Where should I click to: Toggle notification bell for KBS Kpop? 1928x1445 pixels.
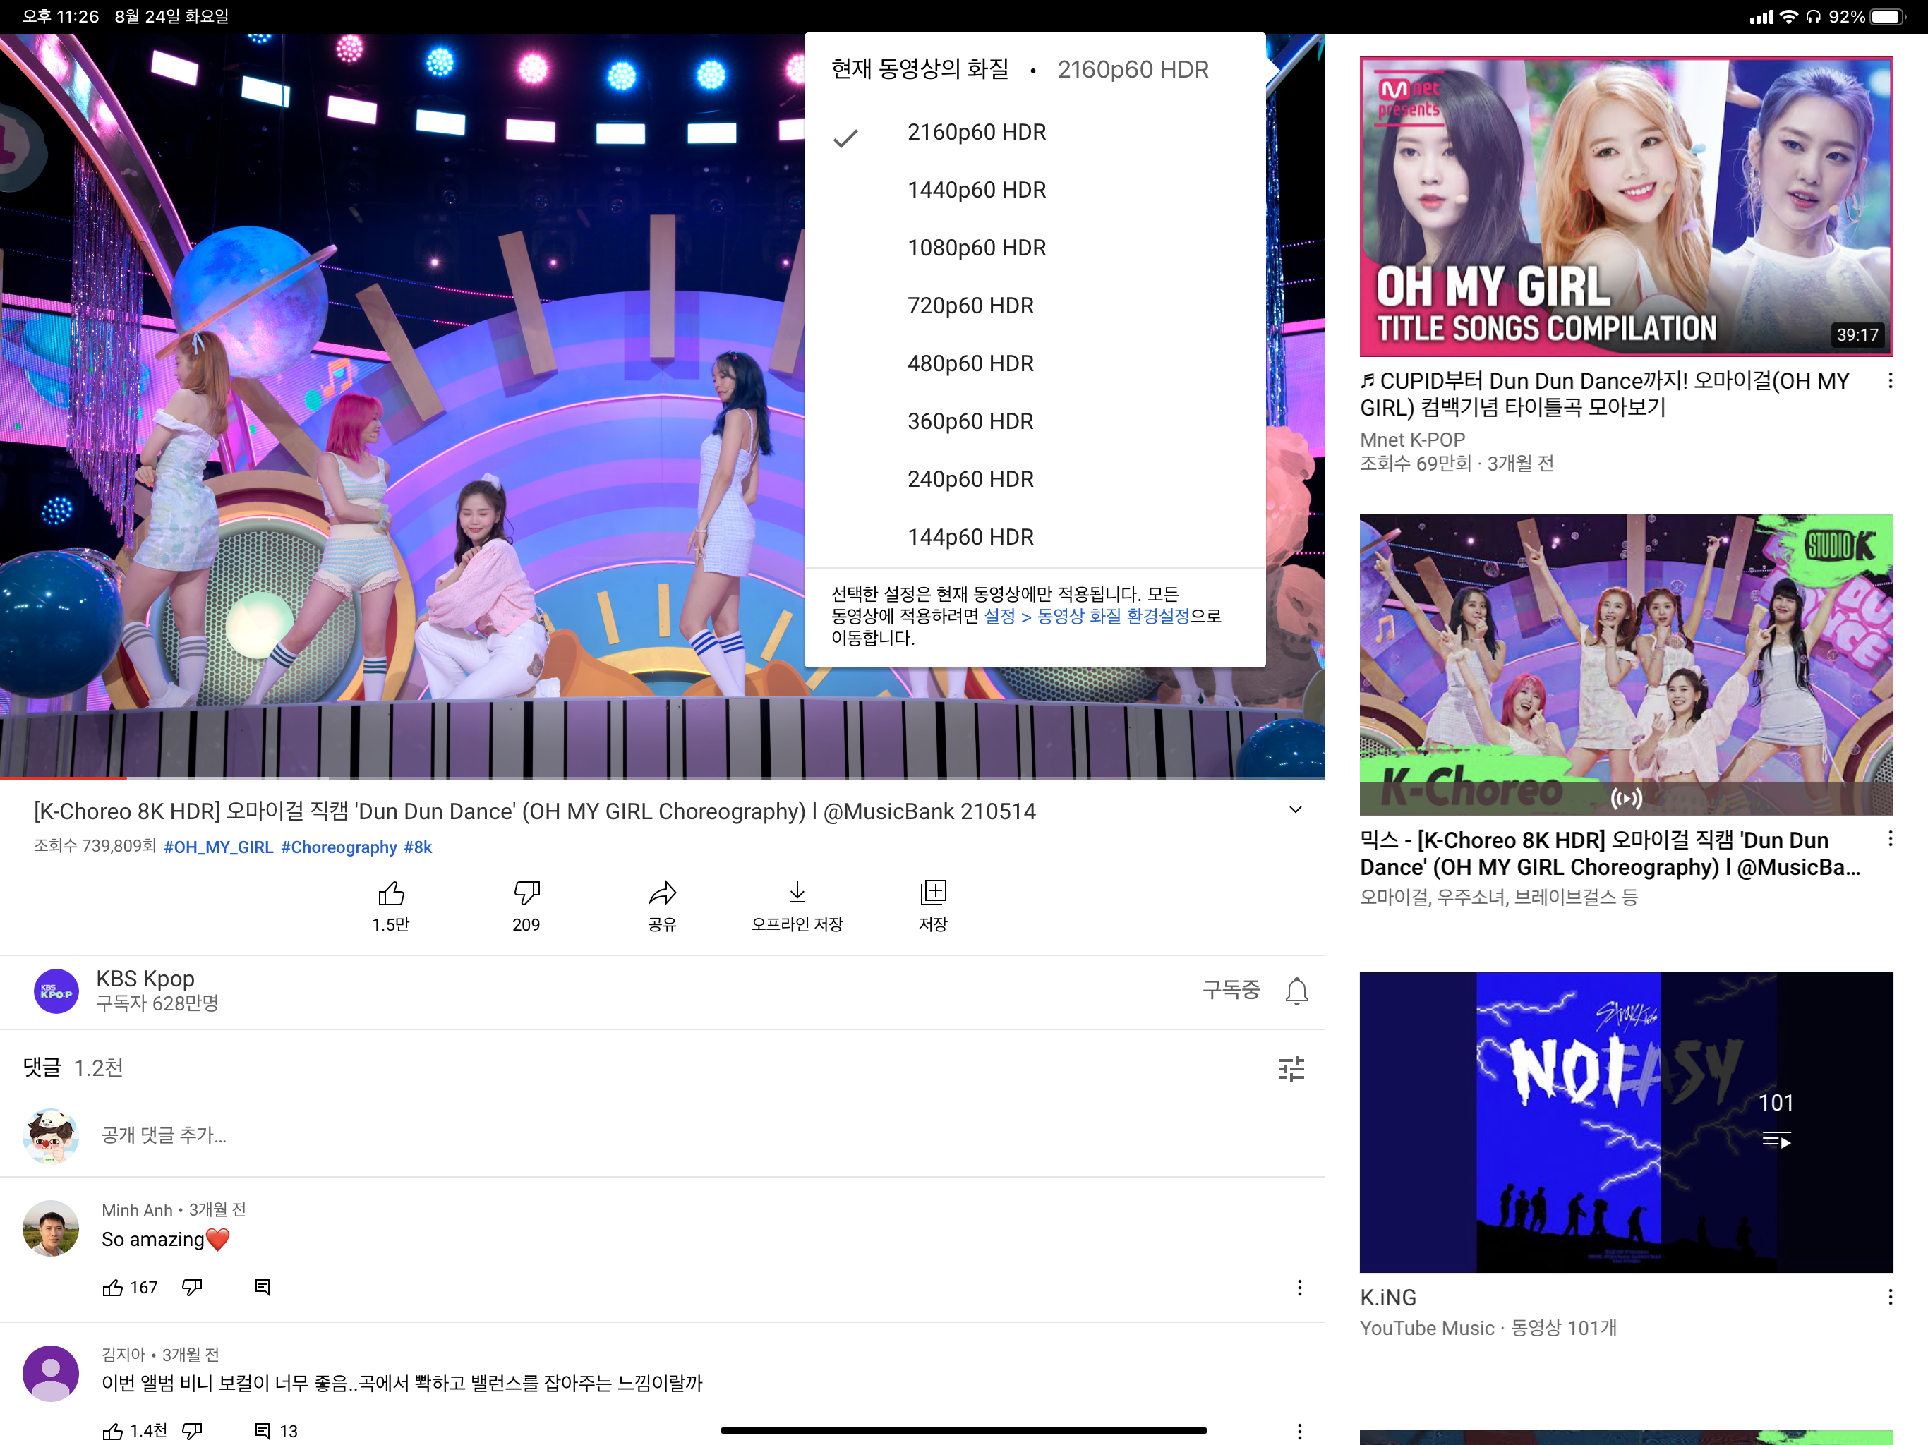point(1296,991)
